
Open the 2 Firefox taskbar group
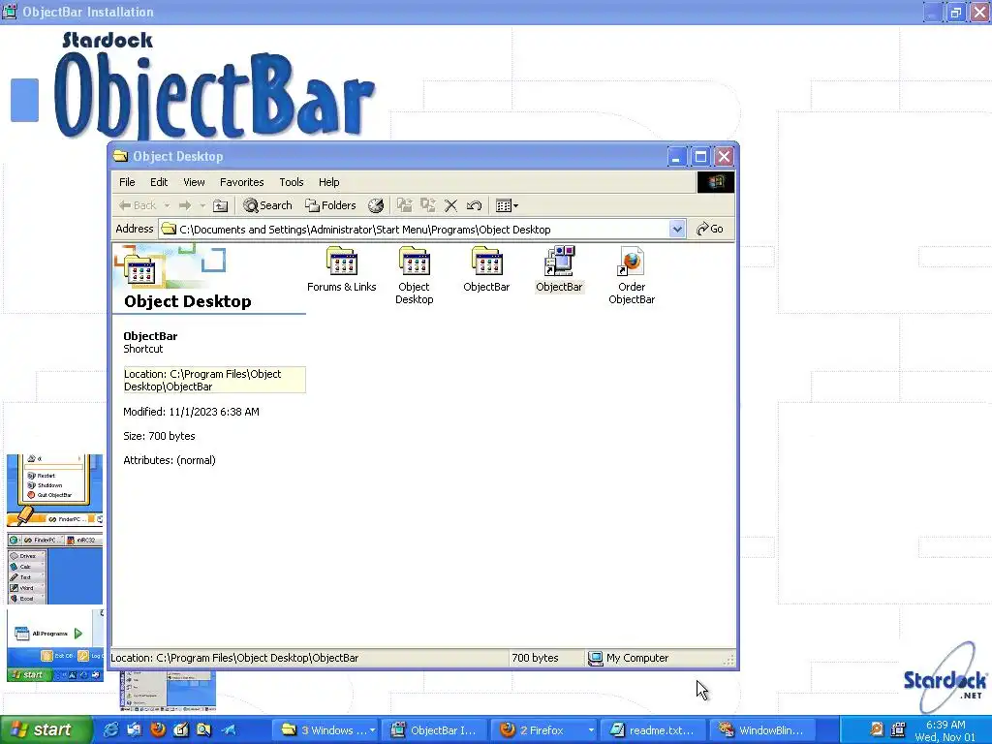click(544, 730)
